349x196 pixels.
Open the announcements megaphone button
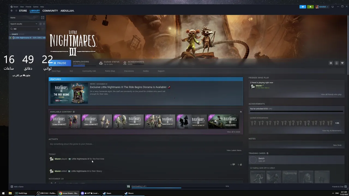coord(303,7)
